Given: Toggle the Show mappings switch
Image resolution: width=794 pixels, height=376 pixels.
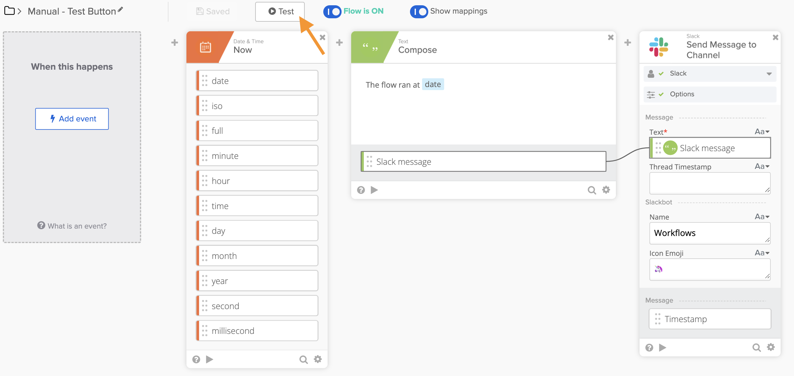Looking at the screenshot, I should (419, 12).
